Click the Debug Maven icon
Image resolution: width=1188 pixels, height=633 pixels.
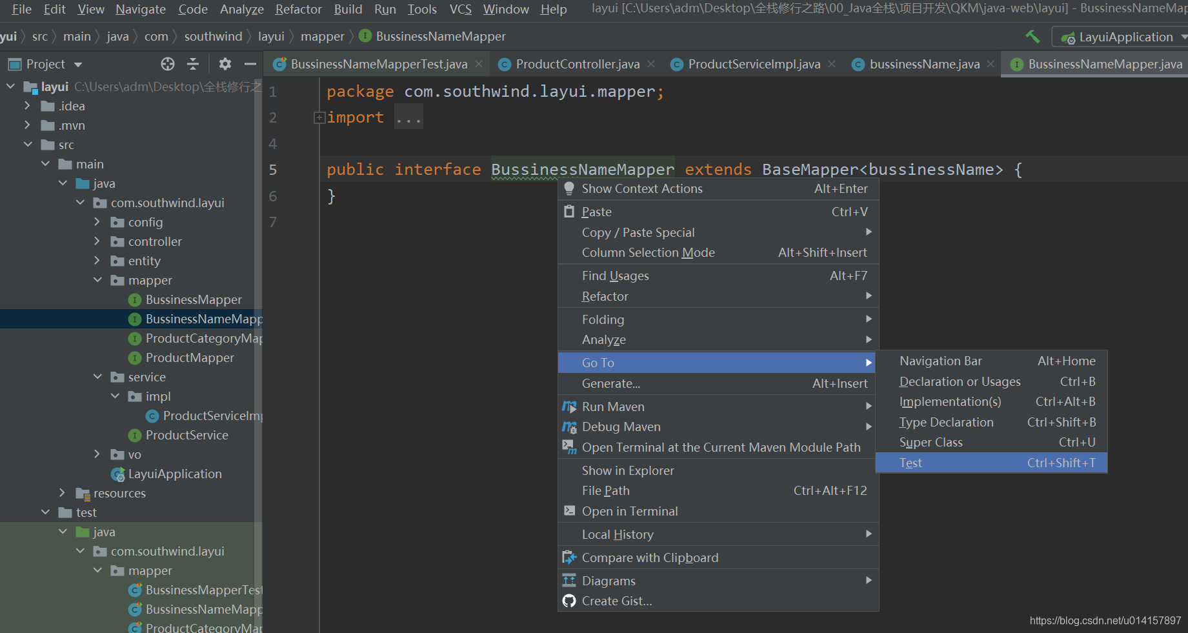click(569, 427)
